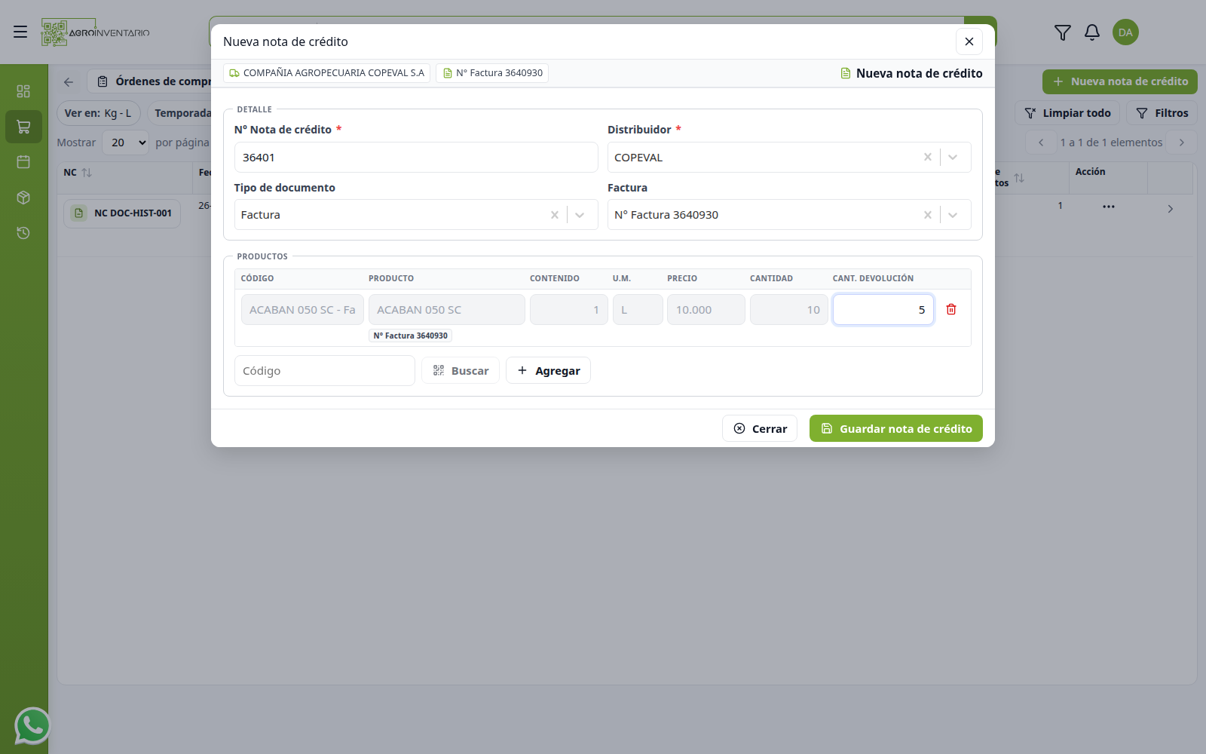Click the header filter funnel icon
Image resolution: width=1206 pixels, height=754 pixels.
1063,32
